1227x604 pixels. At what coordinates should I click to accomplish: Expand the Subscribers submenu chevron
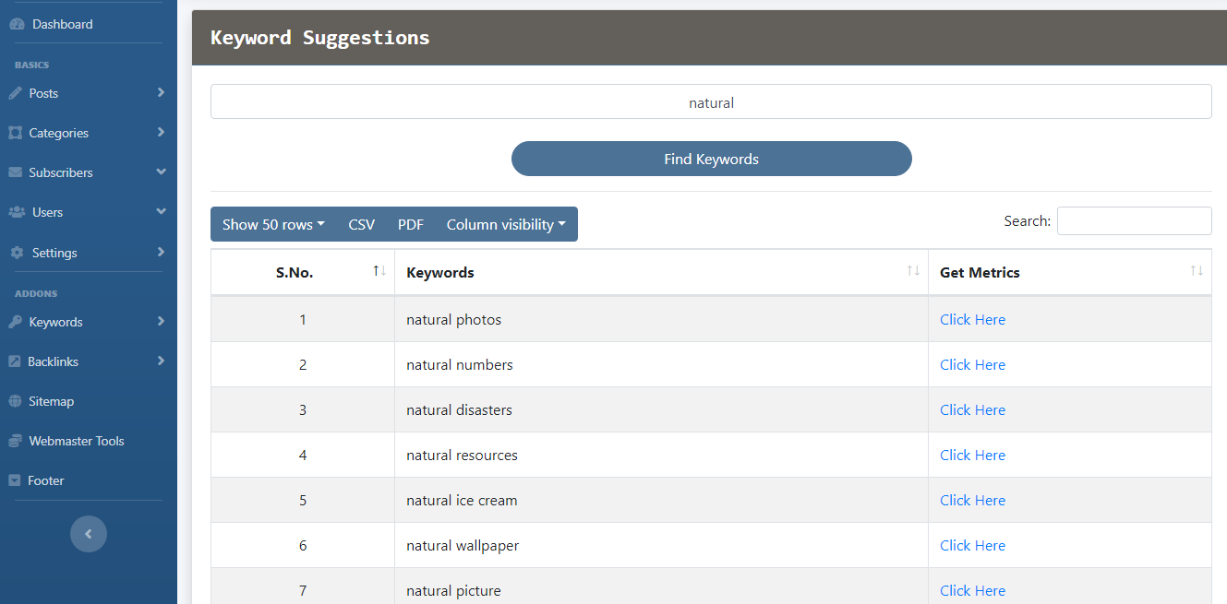point(161,172)
